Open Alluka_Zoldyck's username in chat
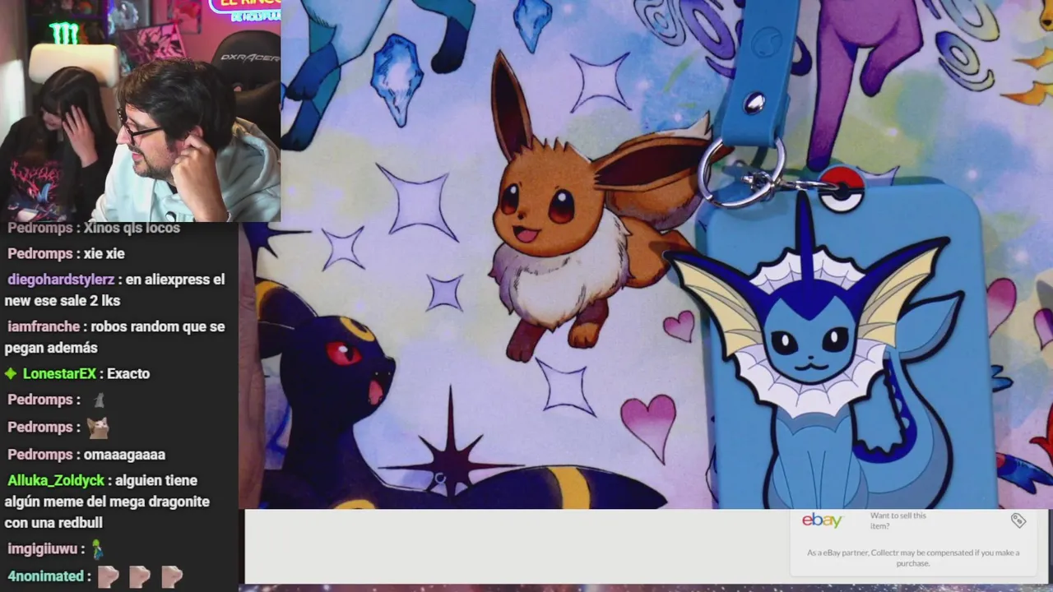The image size is (1053, 592). coord(56,480)
